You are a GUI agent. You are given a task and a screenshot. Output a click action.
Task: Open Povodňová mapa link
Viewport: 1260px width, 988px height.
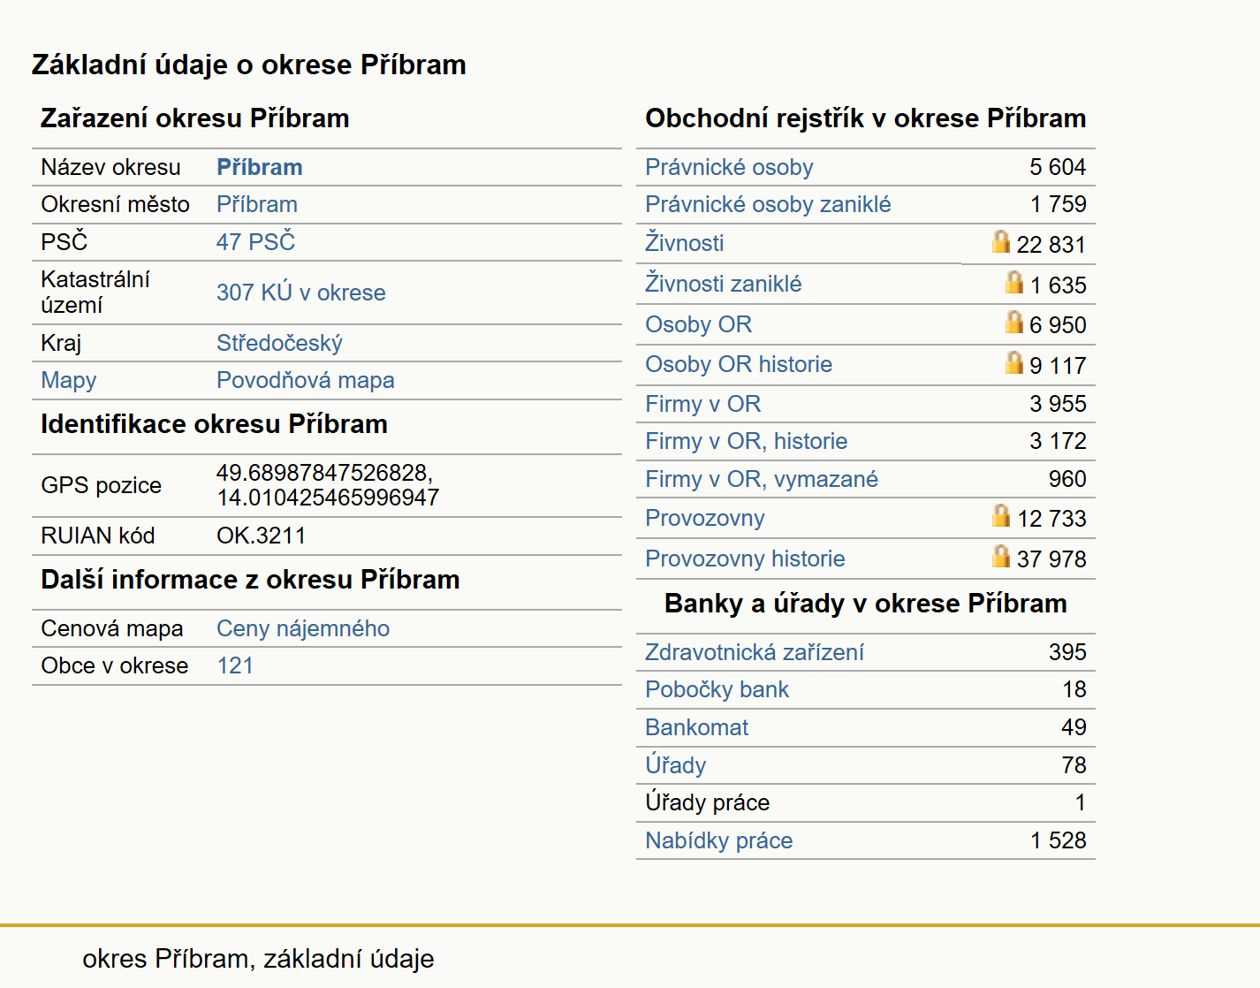pos(306,380)
